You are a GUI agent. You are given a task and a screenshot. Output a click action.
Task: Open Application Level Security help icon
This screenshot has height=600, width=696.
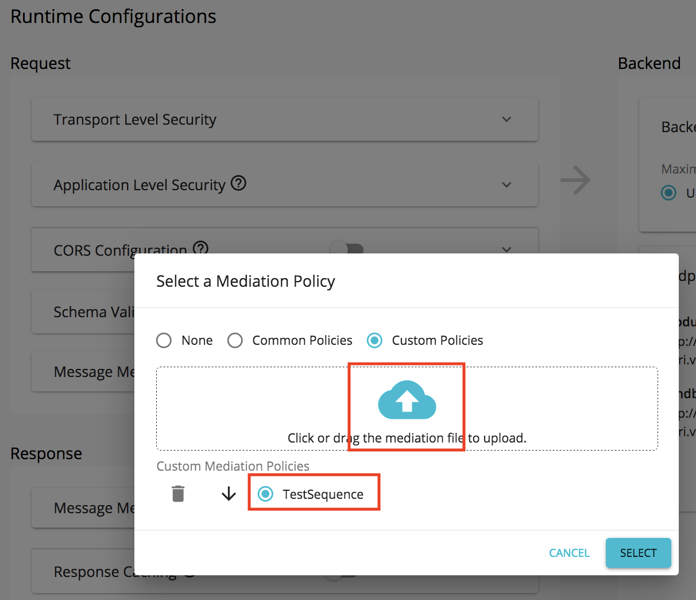click(238, 183)
